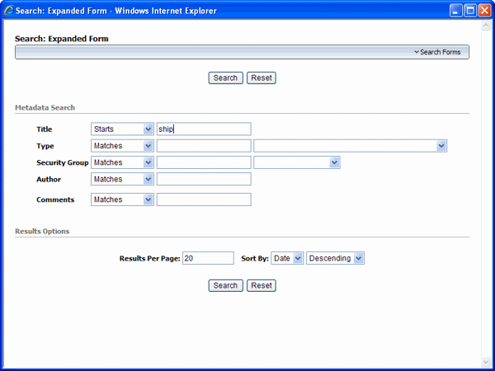Open the Author operator Matches dropdown
Screen dimensions: 495x371
[122, 179]
